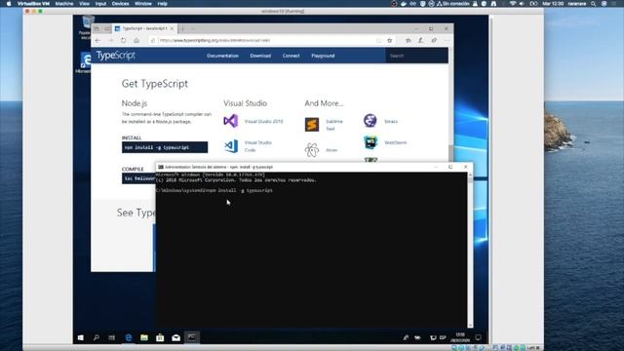Image resolution: width=624 pixels, height=351 pixels.
Task: Open Edge web notes pen icon
Action: (420, 41)
